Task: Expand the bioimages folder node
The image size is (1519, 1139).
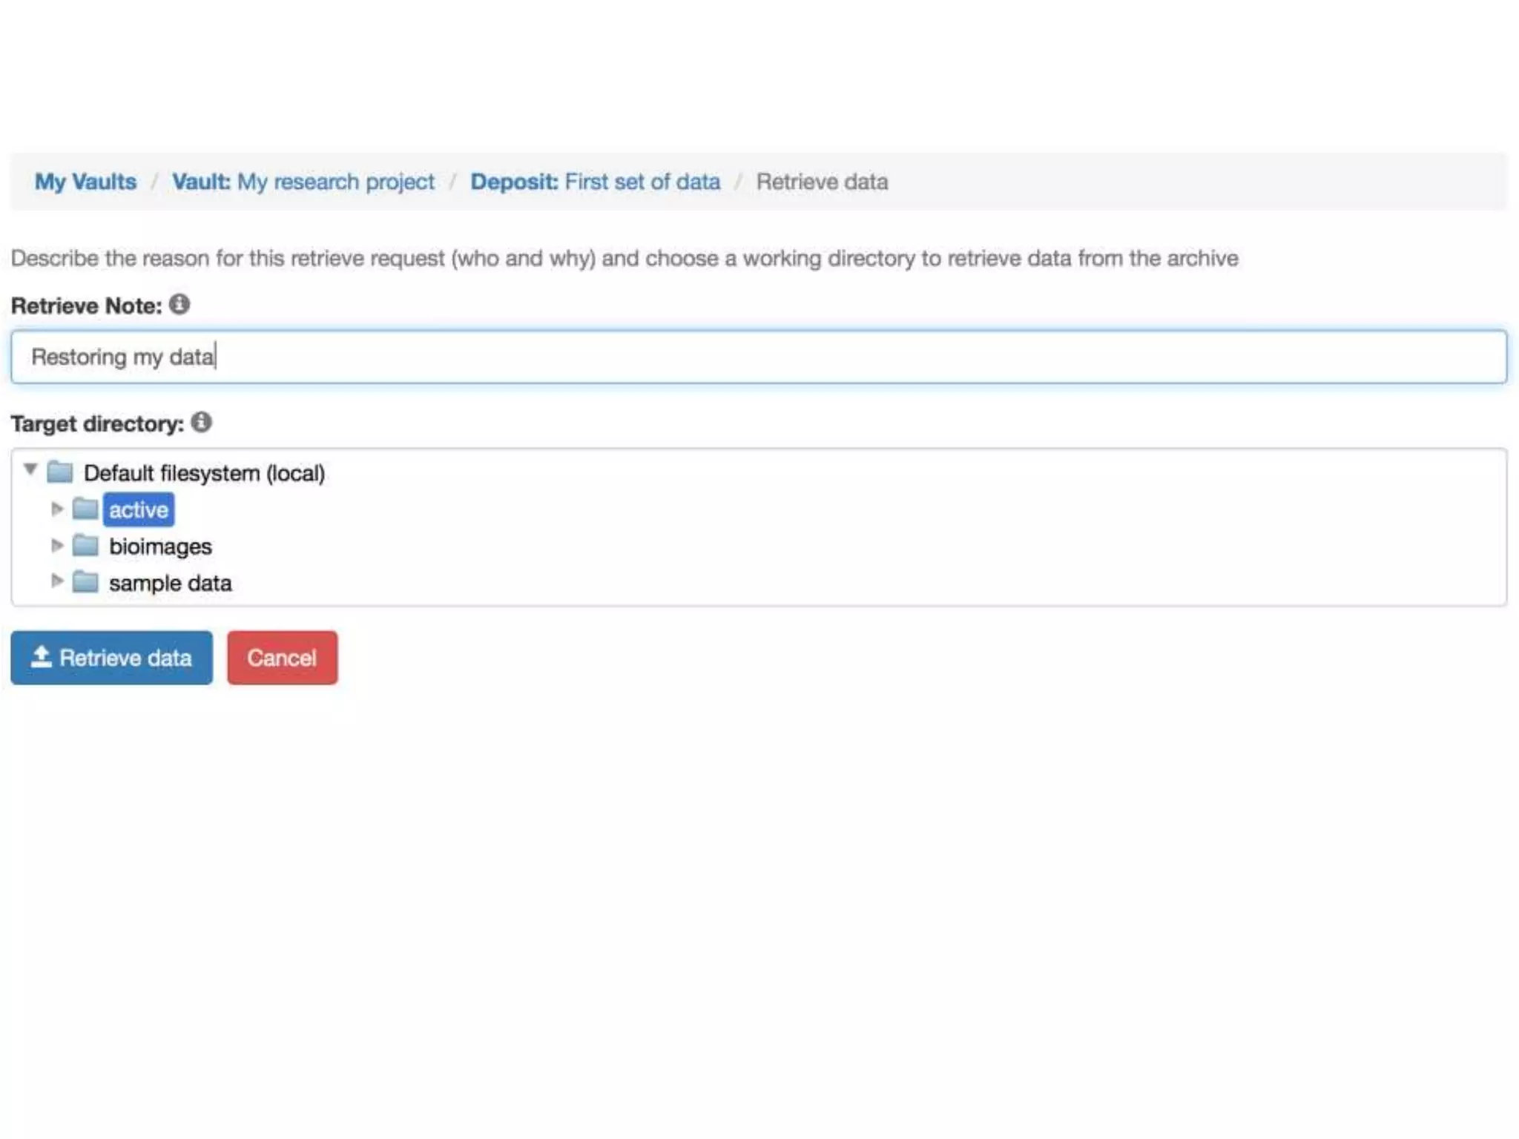Action: pyautogui.click(x=57, y=546)
